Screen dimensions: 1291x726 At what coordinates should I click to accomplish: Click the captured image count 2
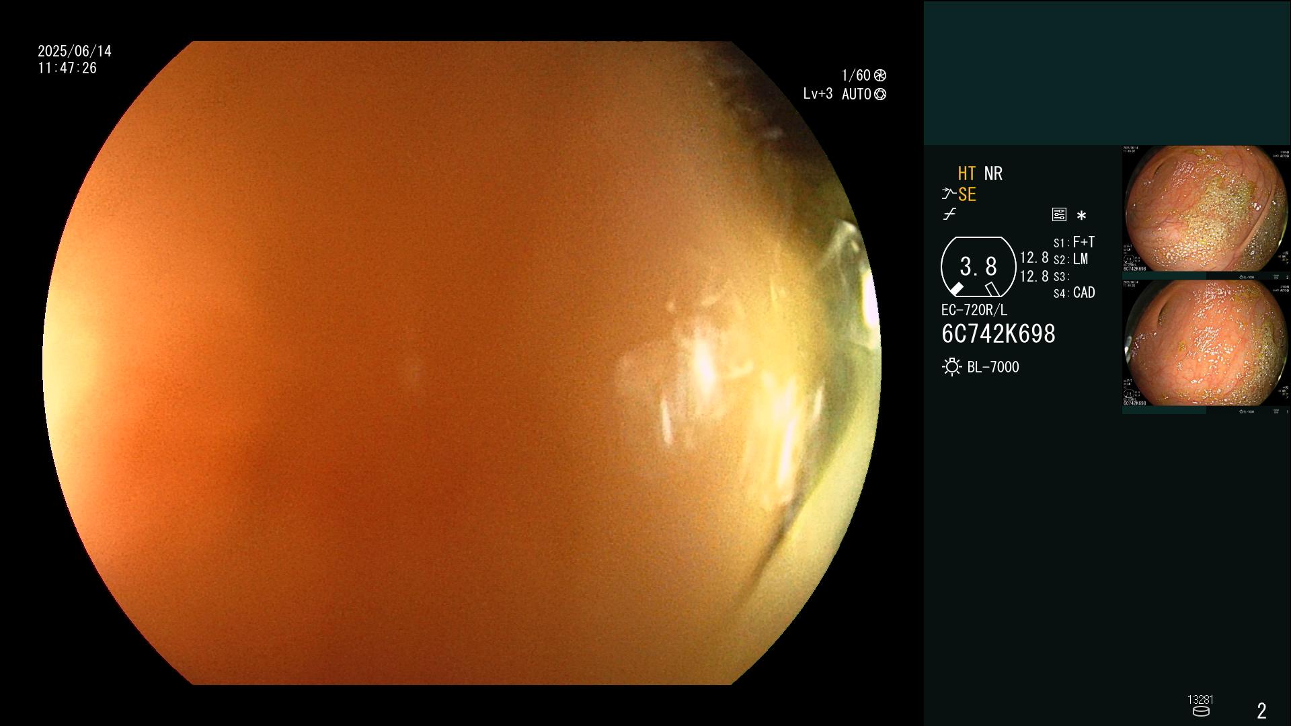[1261, 711]
